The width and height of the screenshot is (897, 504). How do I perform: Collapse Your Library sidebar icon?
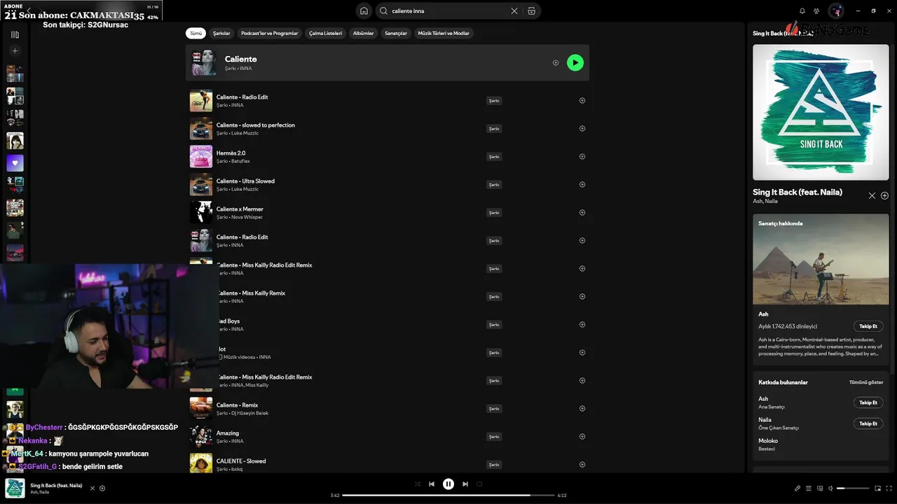click(15, 34)
